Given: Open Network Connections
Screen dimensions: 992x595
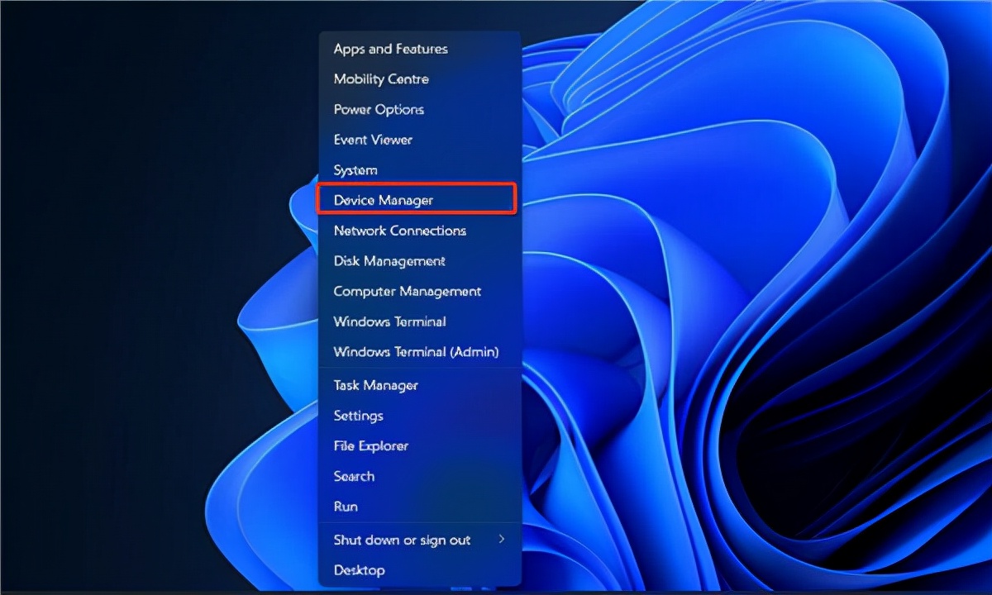Looking at the screenshot, I should click(399, 231).
